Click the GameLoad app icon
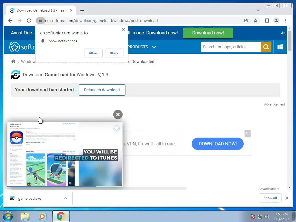This screenshot has height=222, width=296. (x=16, y=75)
